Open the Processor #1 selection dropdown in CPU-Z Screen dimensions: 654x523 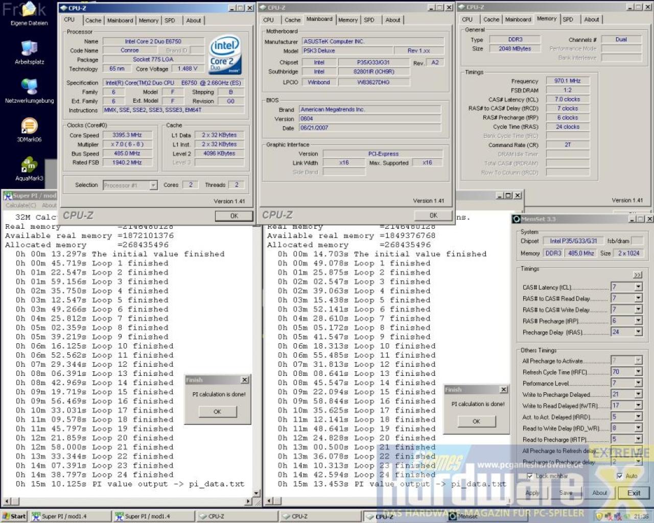click(x=153, y=185)
